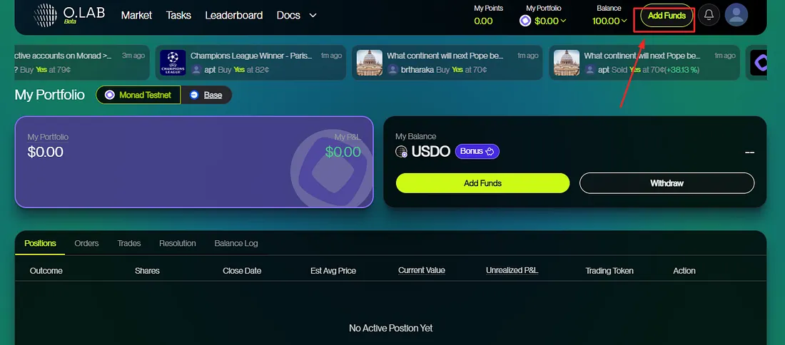Open the Resolution tab

pyautogui.click(x=177, y=243)
